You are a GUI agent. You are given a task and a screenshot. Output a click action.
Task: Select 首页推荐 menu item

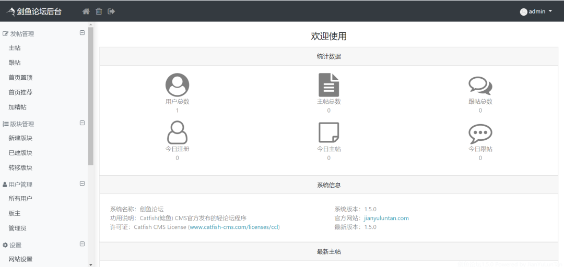(20, 92)
